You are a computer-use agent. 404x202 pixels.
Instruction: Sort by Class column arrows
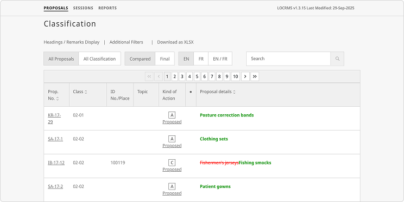86,92
